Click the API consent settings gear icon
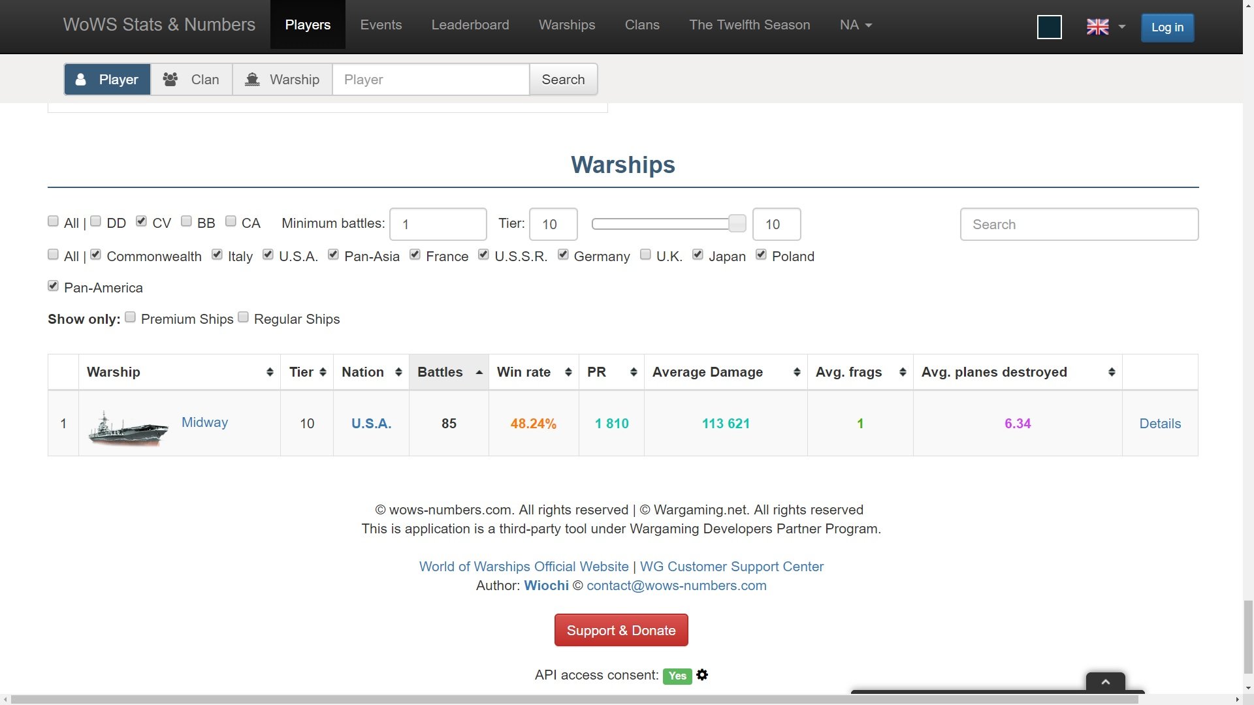1254x705 pixels. point(702,675)
